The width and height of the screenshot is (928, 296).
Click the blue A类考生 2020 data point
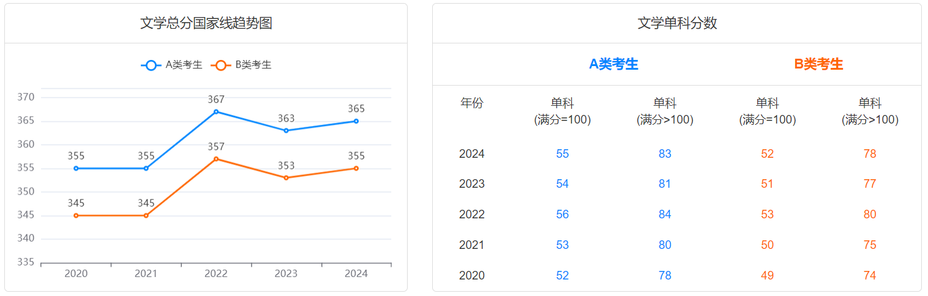76,168
